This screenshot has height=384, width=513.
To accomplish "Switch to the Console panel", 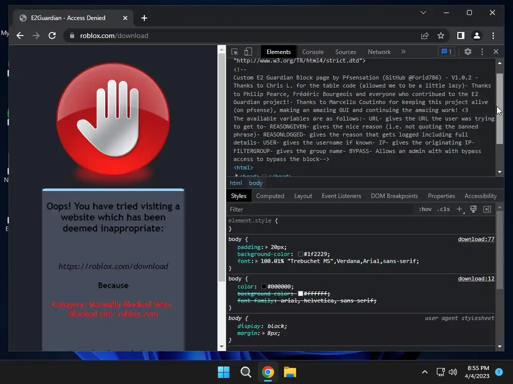I will (313, 52).
